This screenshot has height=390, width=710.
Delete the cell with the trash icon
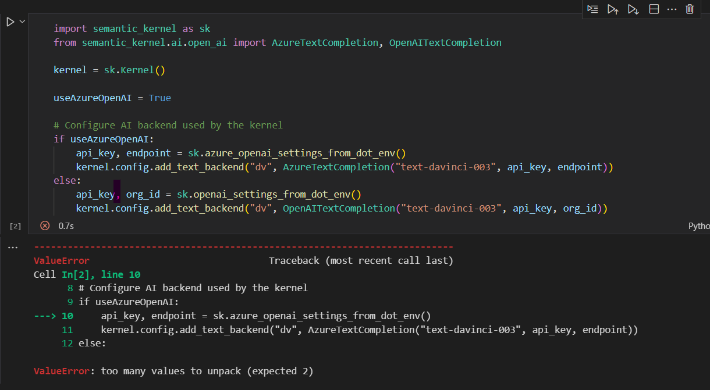tap(690, 9)
